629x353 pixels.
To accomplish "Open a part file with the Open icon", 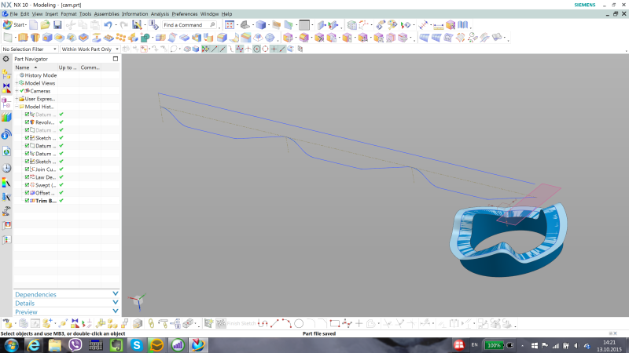I will [x=46, y=25].
